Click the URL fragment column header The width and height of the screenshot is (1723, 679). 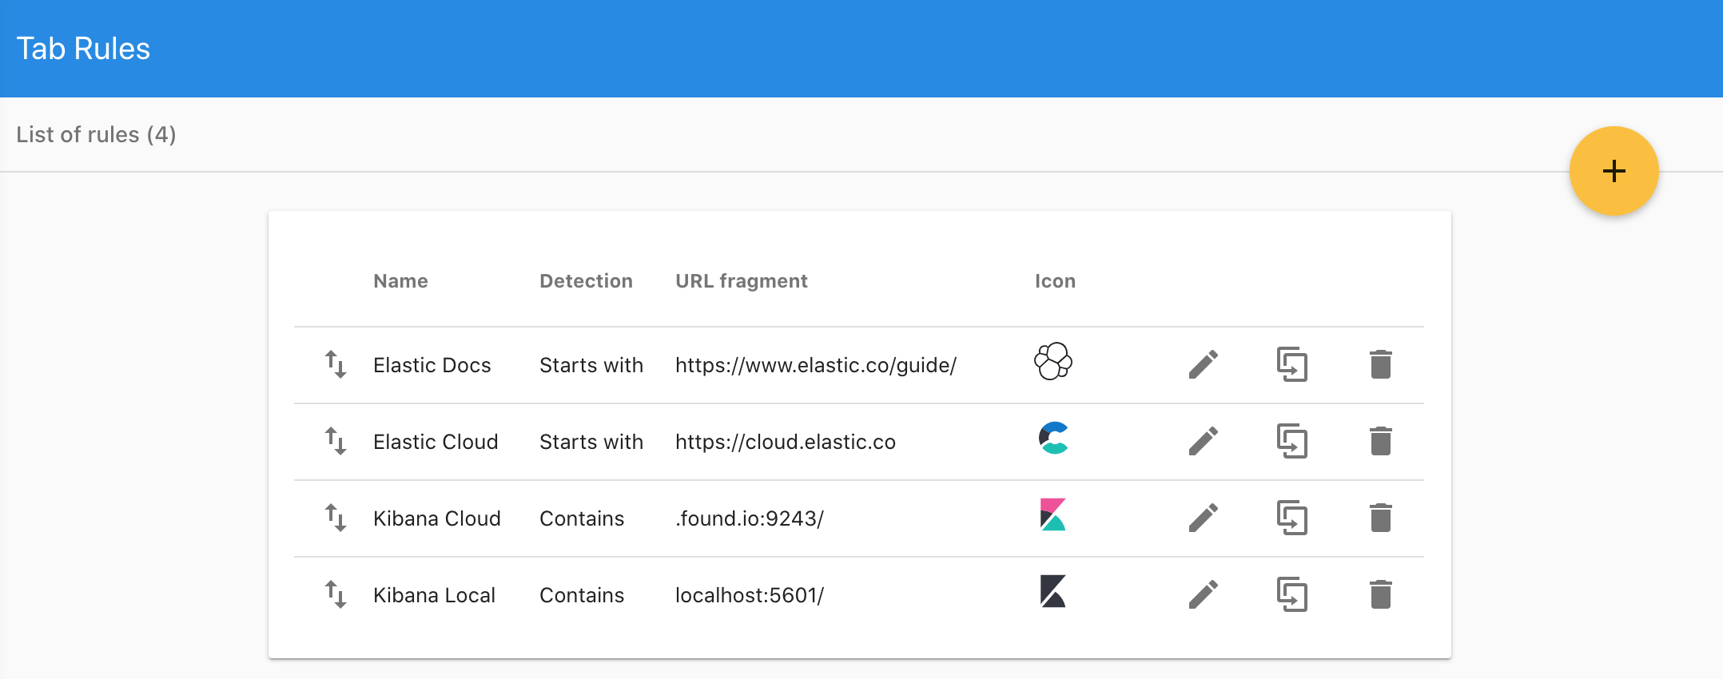point(742,281)
